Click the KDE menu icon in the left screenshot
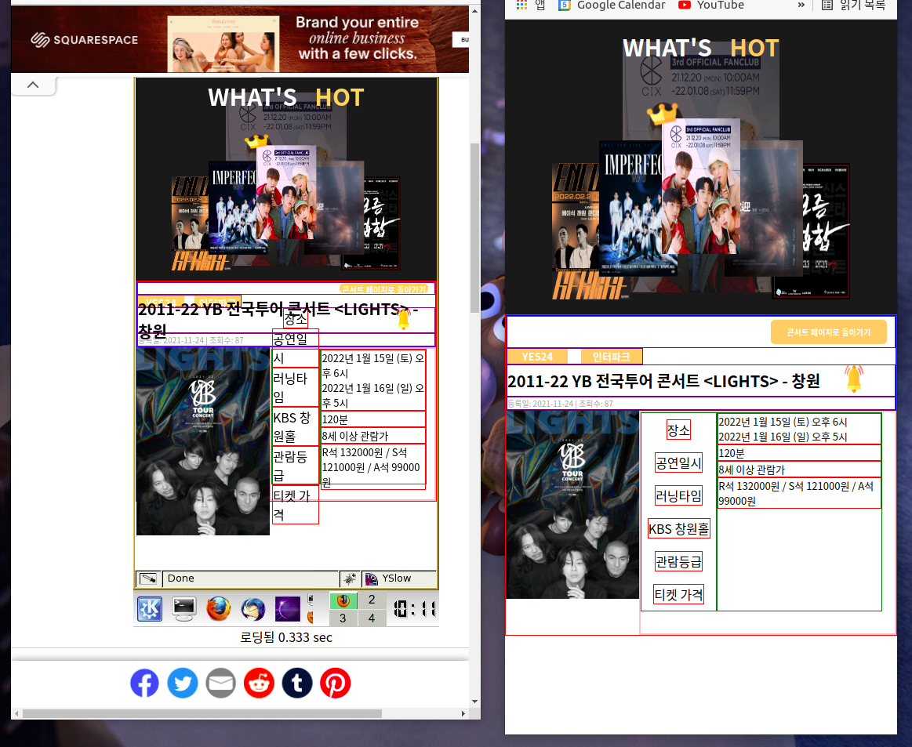Screen dimensions: 912x747 [x=150, y=608]
